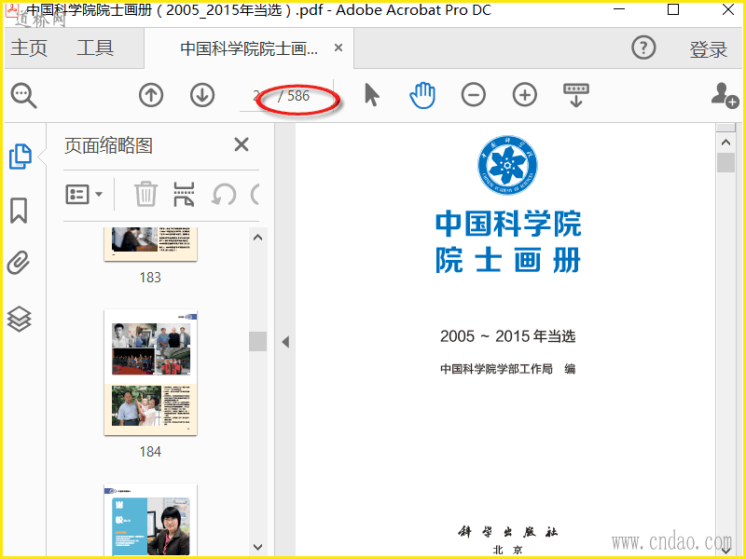This screenshot has width=746, height=559.
Task: Open the bookmarks panel icon
Action: [19, 211]
